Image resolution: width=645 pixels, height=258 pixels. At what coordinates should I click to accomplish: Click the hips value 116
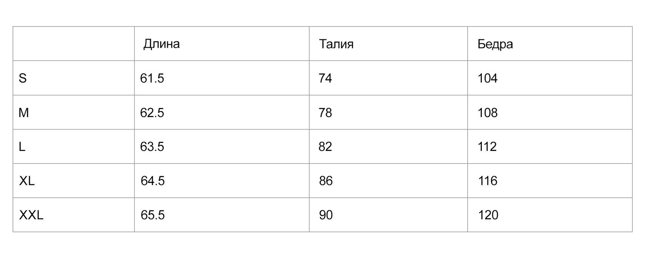tap(488, 181)
